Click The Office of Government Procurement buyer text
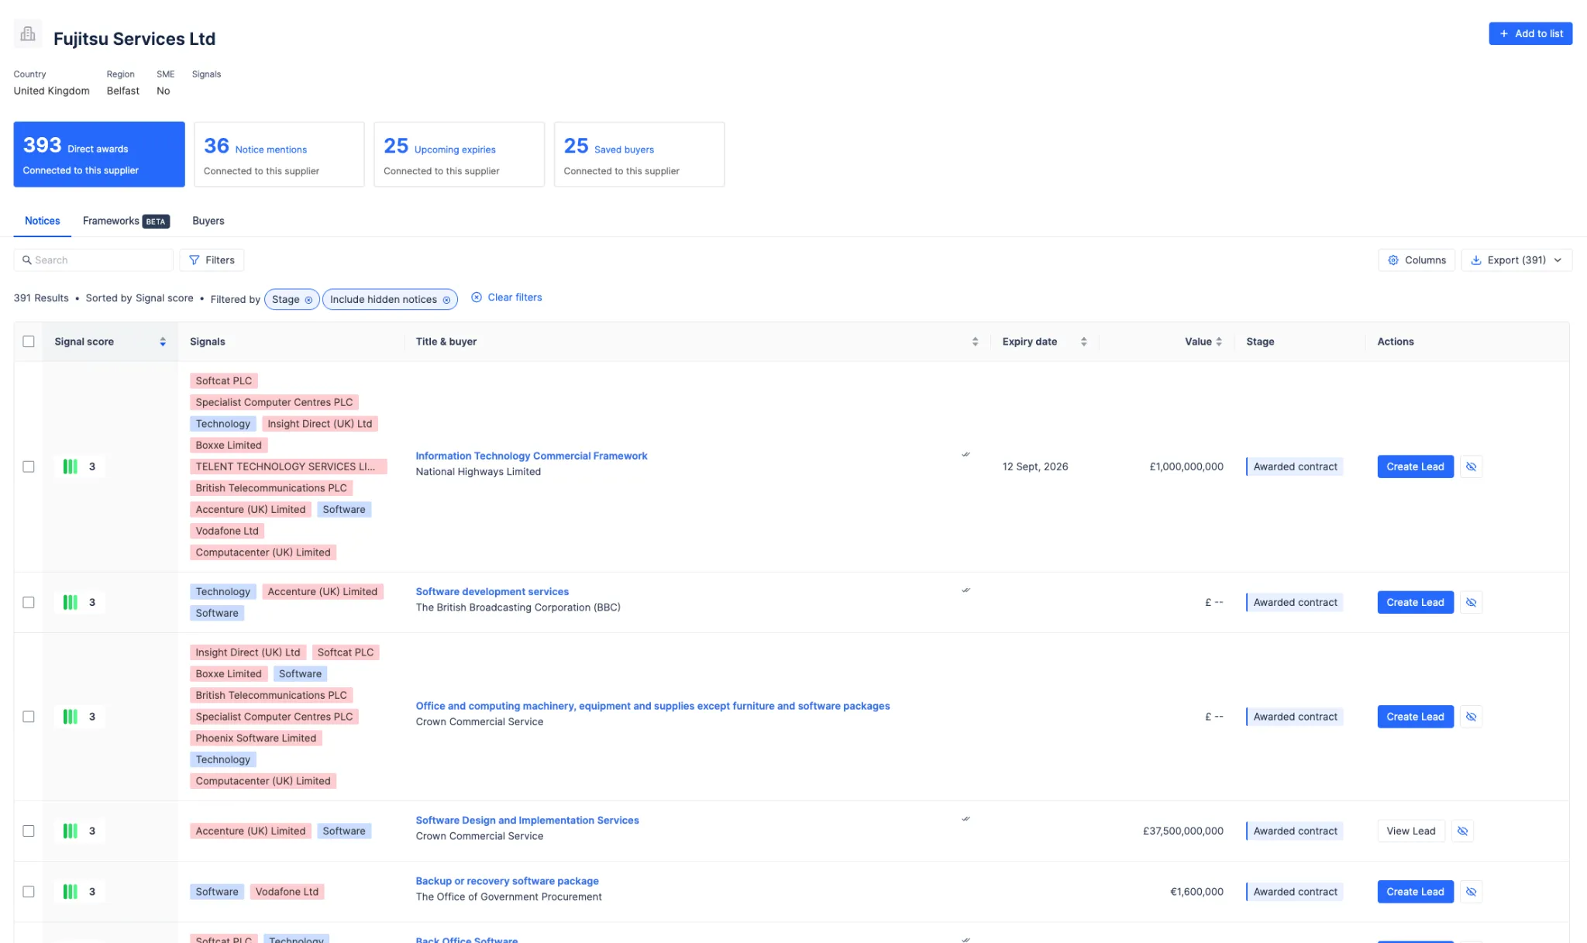Viewport: 1587px width, 943px height. [x=508, y=897]
